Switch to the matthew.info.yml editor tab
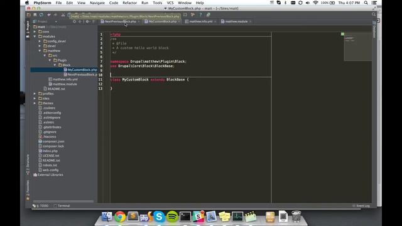Screen dimensions: 402x226 coord(201,21)
